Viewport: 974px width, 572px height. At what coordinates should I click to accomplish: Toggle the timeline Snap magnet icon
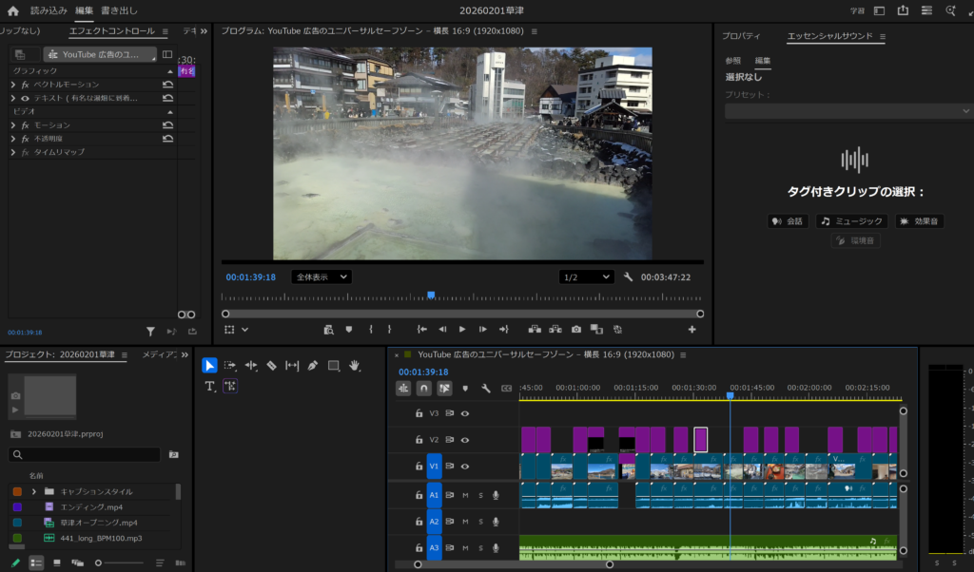click(424, 388)
